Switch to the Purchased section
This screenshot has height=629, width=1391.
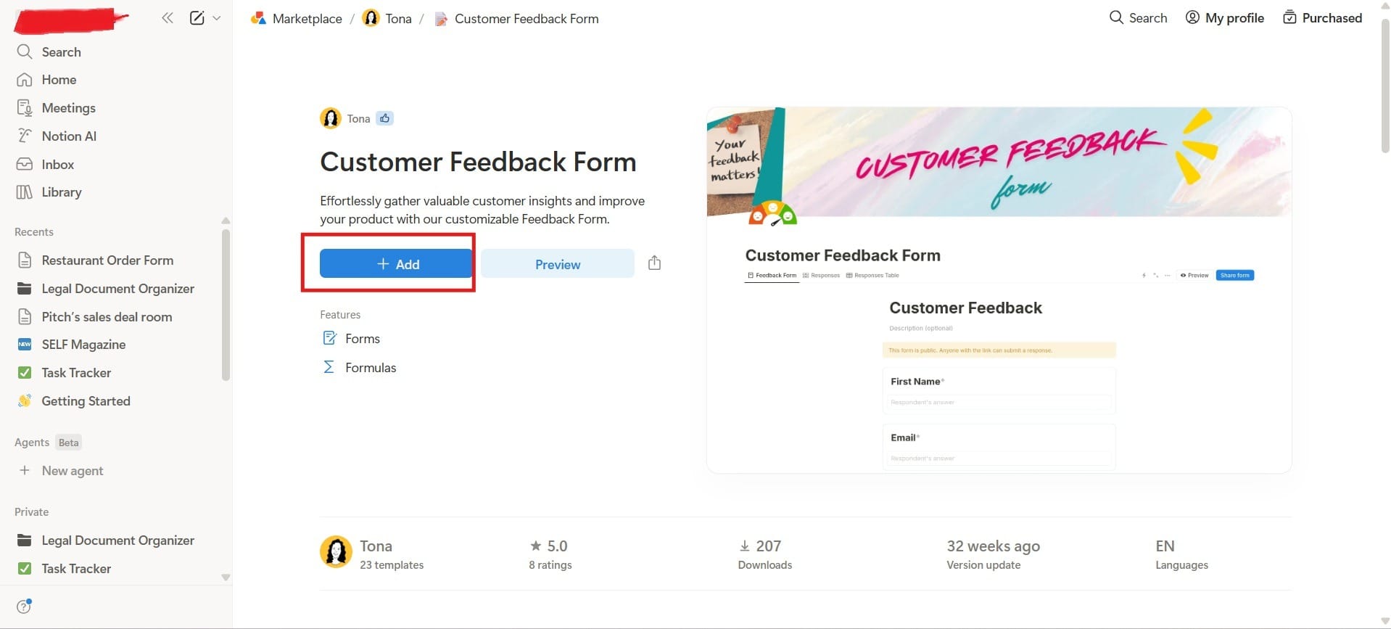tap(1322, 17)
